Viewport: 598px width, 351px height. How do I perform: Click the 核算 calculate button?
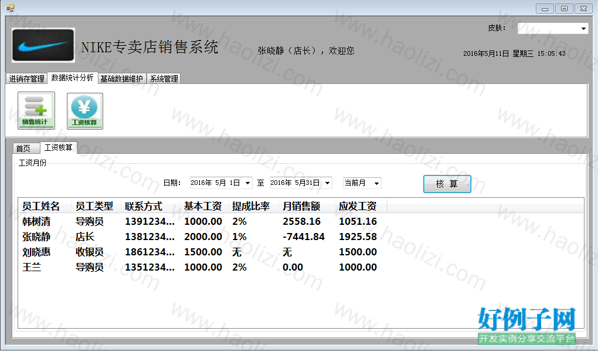pos(447,184)
